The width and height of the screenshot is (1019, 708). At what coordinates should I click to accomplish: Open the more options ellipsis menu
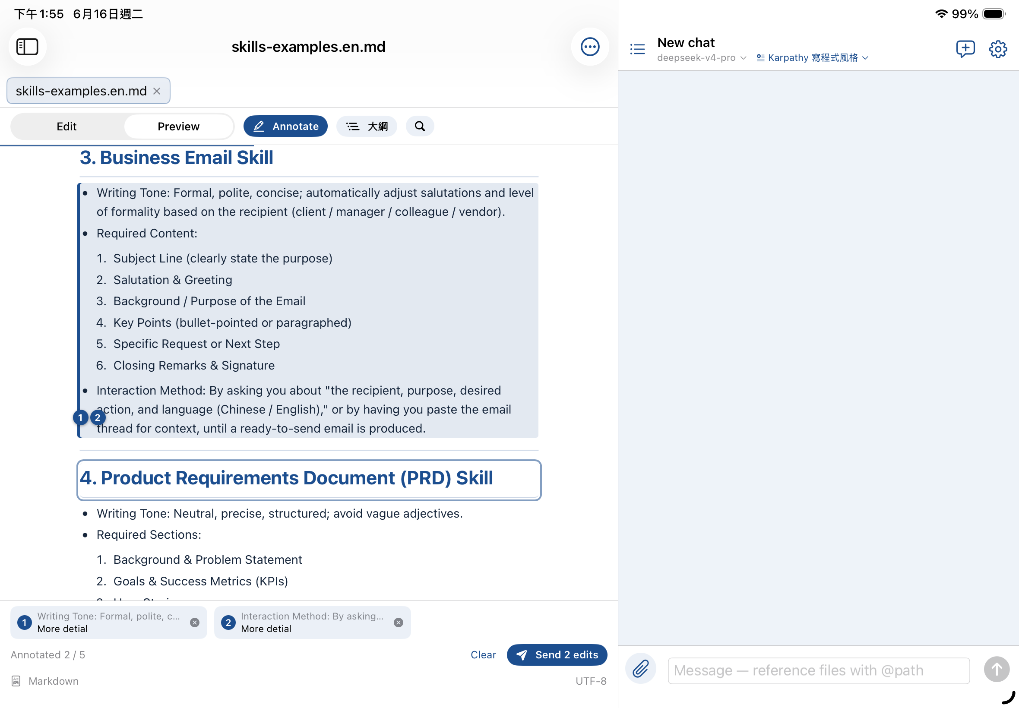[589, 47]
